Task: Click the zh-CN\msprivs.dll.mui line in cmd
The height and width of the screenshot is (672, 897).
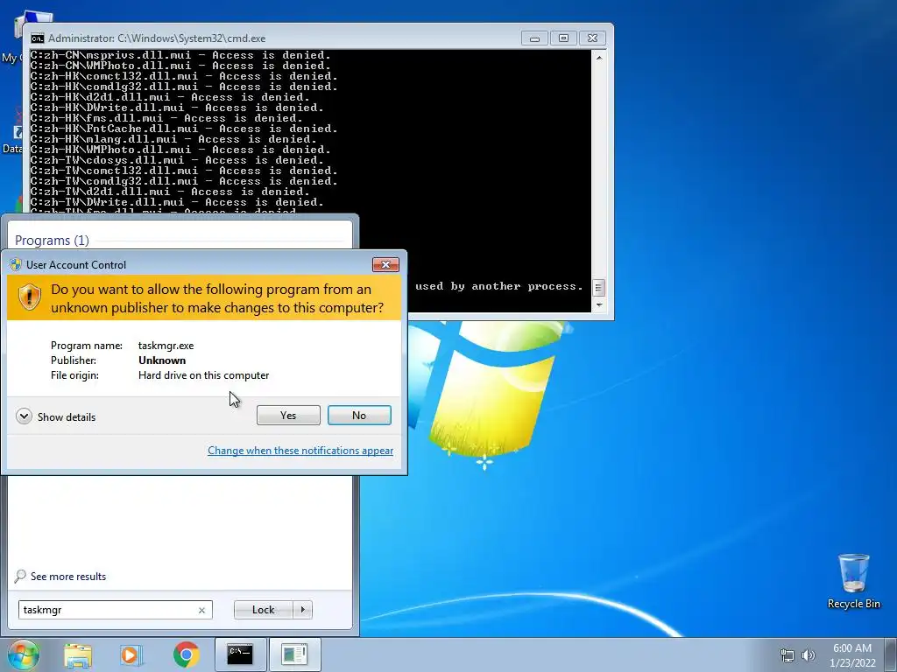Action: click(x=180, y=55)
